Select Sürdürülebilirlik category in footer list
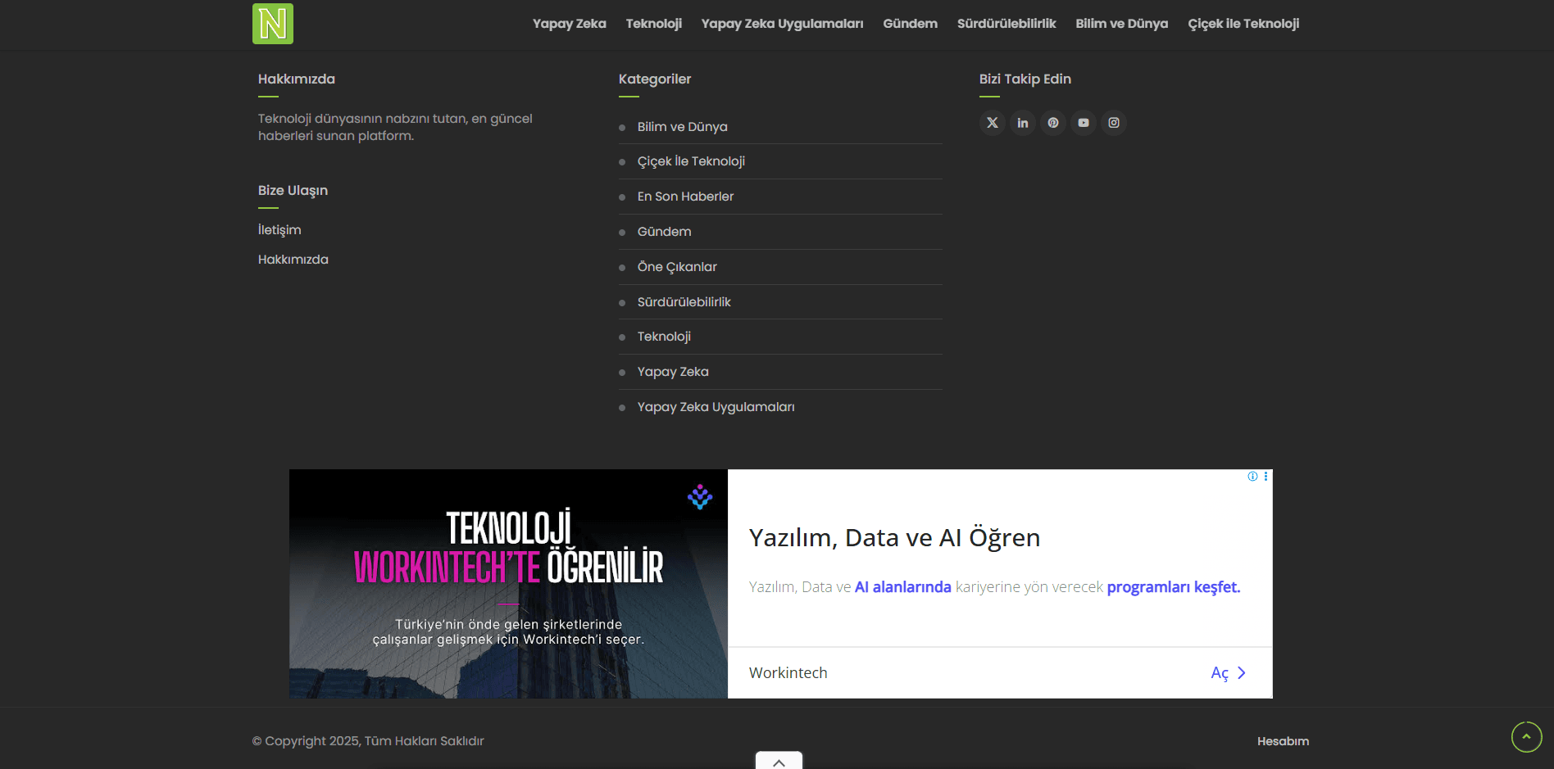1554x769 pixels. coord(684,302)
